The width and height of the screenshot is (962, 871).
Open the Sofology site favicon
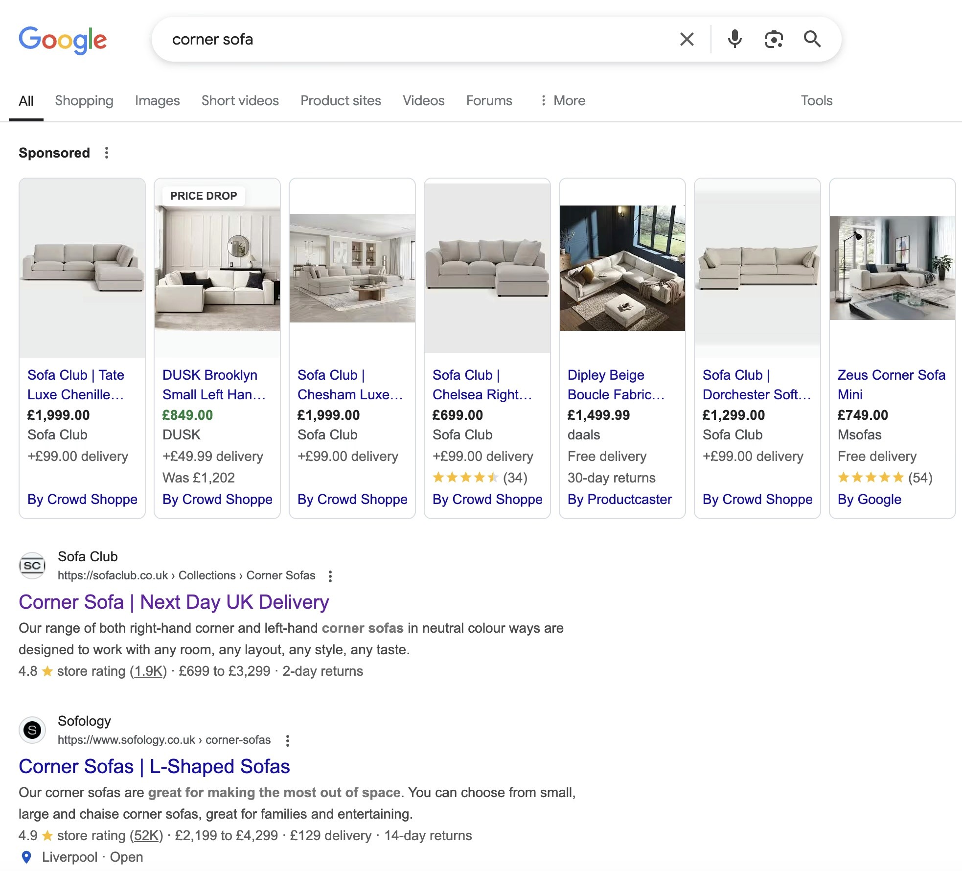tap(32, 730)
